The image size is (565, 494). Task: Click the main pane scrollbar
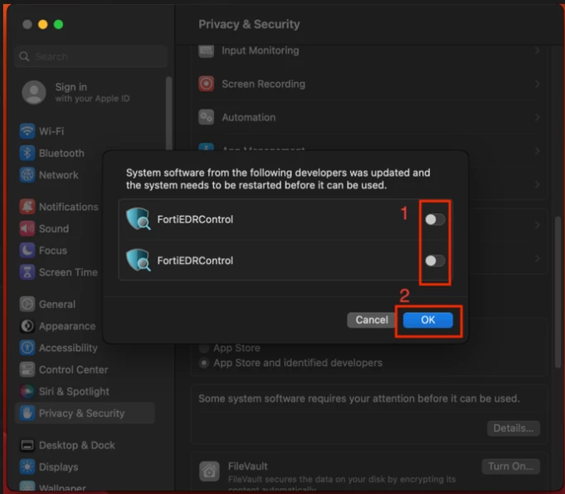pos(558,292)
